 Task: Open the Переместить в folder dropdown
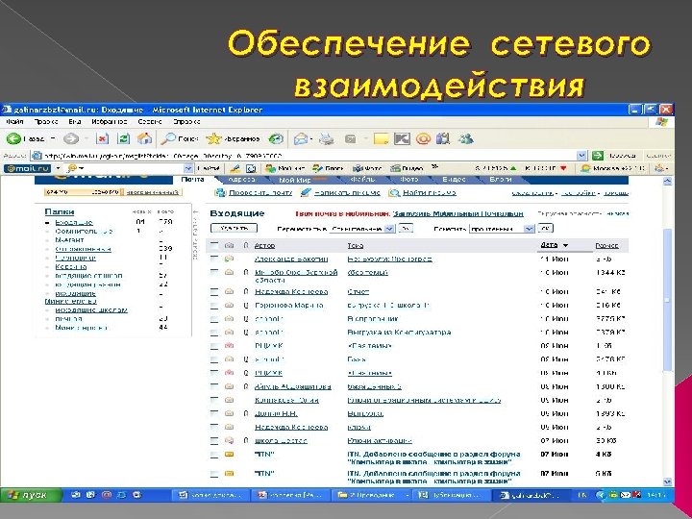[362, 229]
